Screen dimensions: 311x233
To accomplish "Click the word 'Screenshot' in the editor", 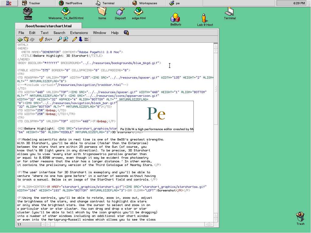I will point(166,191).
